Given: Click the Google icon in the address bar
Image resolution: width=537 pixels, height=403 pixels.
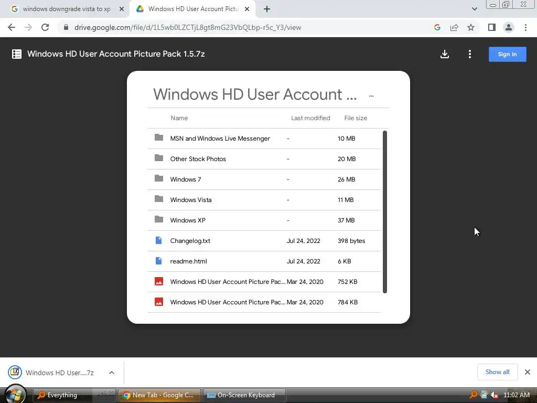Looking at the screenshot, I should point(437,27).
